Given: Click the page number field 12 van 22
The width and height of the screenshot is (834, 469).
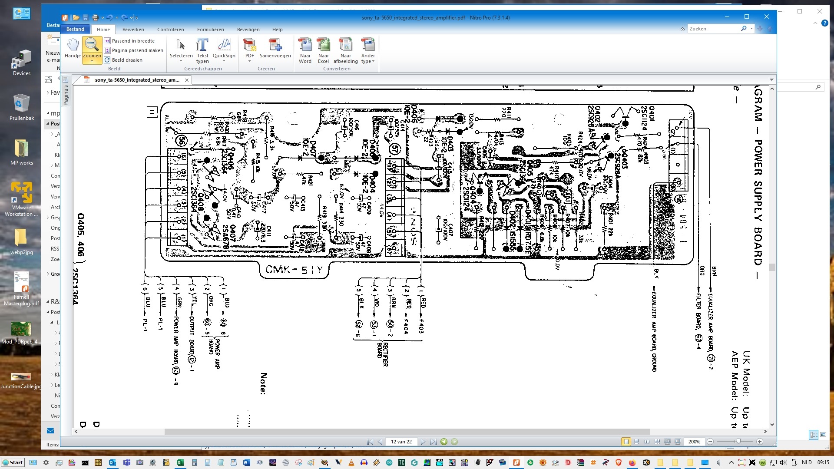Looking at the screenshot, I should click(401, 442).
